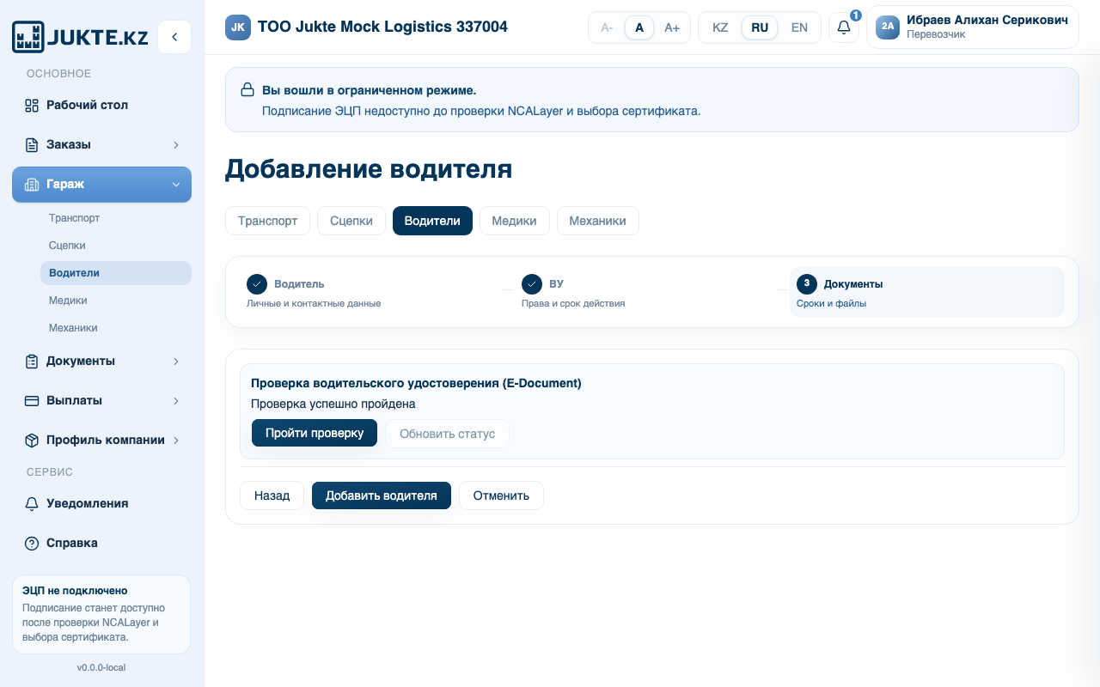Click the JK company avatar badge
This screenshot has height=687, width=1100.
(238, 27)
